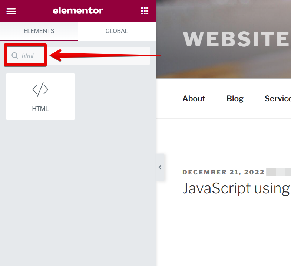Screen dimensions: 291x266
Task: Click the blurred author name beside the date
Action: click(278, 172)
